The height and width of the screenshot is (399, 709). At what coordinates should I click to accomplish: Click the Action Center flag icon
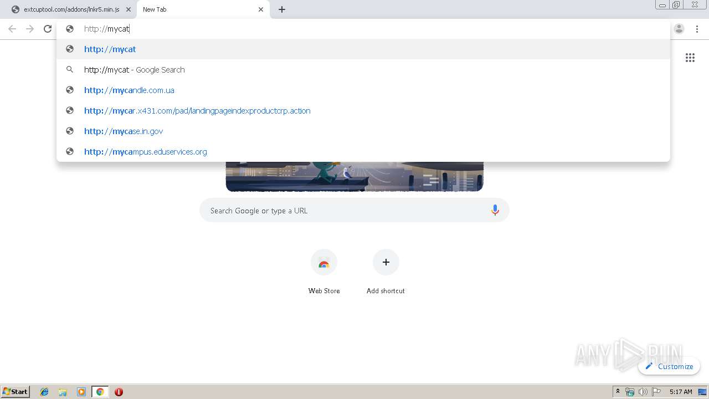point(656,392)
